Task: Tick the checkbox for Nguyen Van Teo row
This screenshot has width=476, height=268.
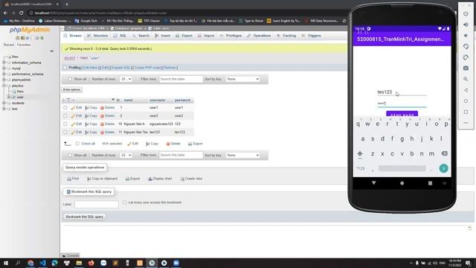Action: pyautogui.click(x=65, y=133)
